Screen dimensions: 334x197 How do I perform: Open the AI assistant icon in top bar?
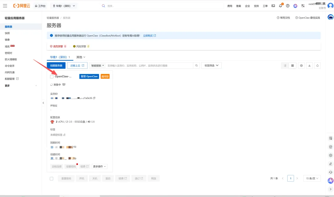(295, 6)
